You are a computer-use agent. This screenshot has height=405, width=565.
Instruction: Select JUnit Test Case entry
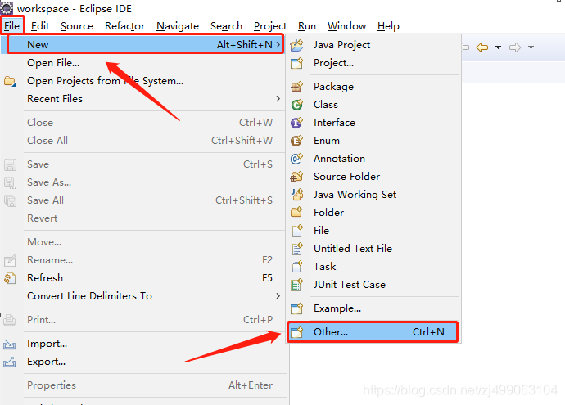pyautogui.click(x=374, y=285)
